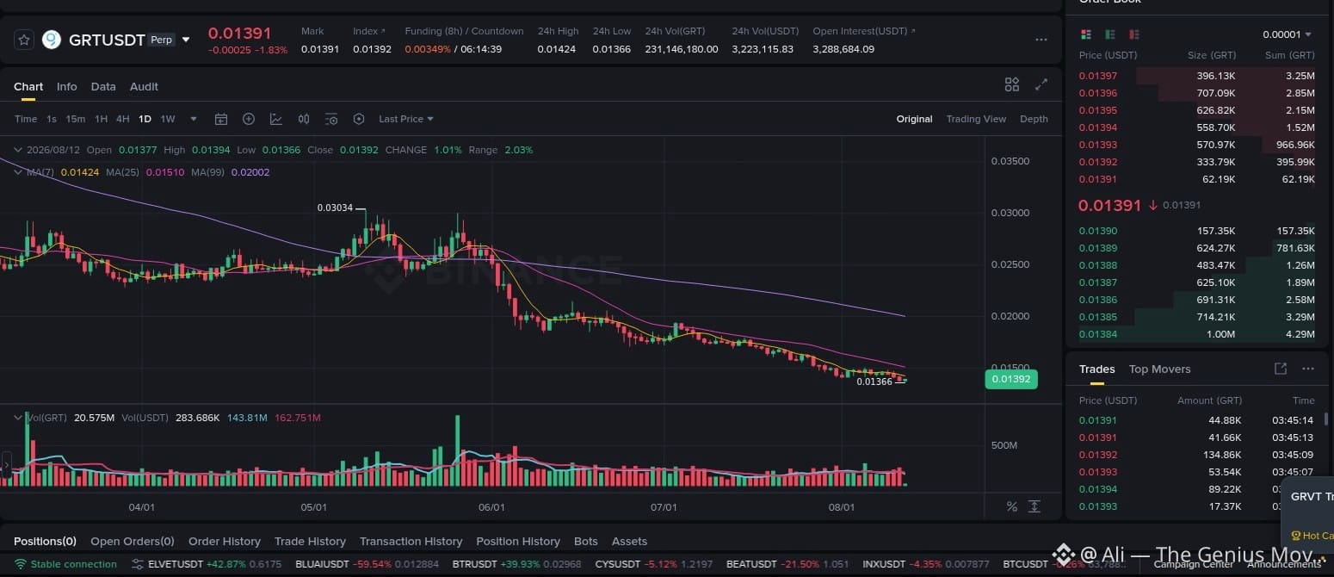
Task: Open BLUAIUSDT from the bottom ticker
Action: click(x=367, y=564)
